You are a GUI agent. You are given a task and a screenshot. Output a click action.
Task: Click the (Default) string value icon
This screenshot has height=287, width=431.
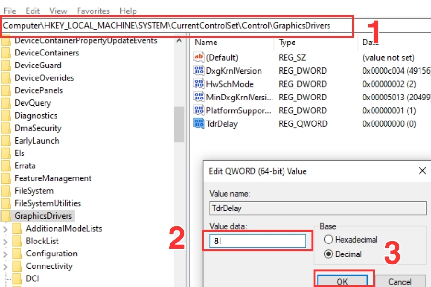coord(199,57)
